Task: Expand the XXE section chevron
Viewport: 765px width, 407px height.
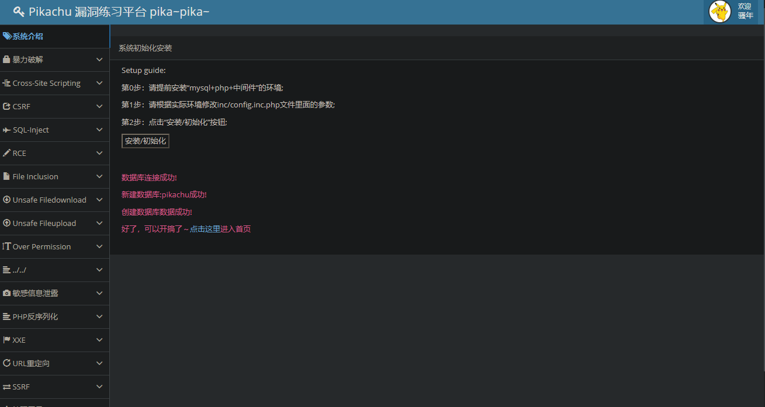Action: (99, 340)
